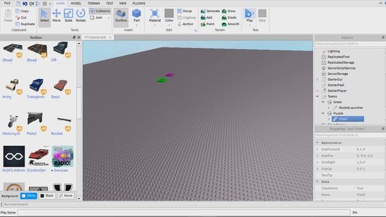Viewport: 386px width, 217px height.
Task: Click the Filter workspace search field
Action: (x=350, y=44)
